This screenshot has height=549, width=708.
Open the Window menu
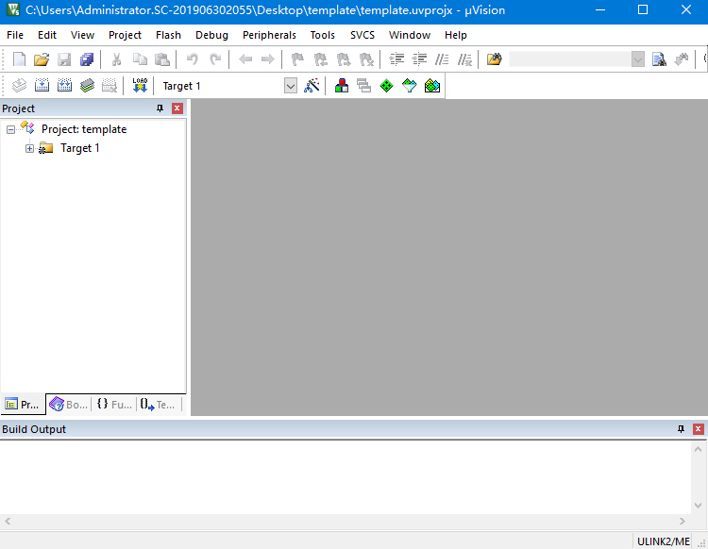pyautogui.click(x=410, y=35)
